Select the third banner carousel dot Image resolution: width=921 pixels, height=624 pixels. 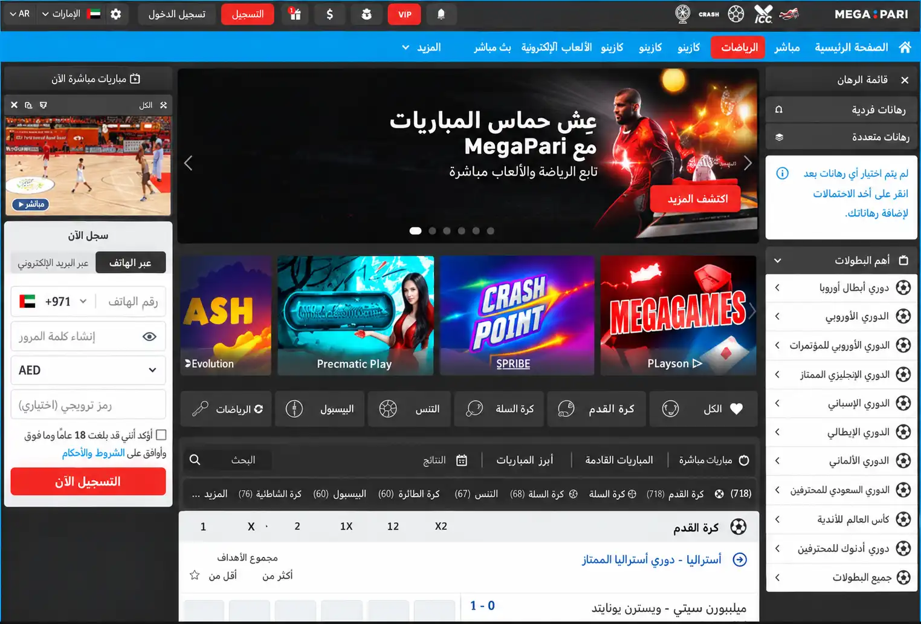pyautogui.click(x=447, y=231)
